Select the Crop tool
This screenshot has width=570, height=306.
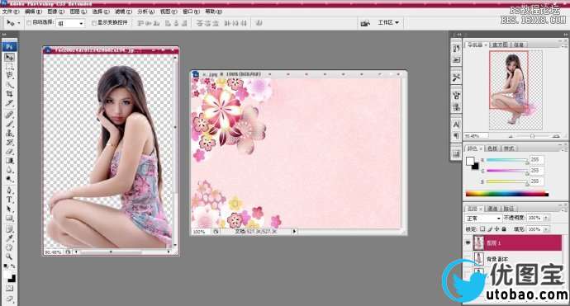click(9, 94)
